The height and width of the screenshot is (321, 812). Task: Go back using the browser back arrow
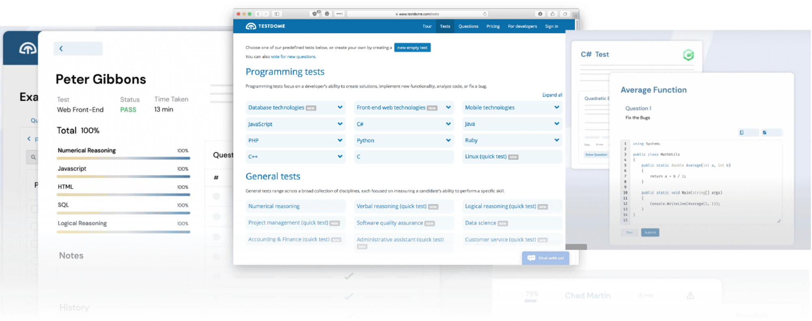coord(258,14)
